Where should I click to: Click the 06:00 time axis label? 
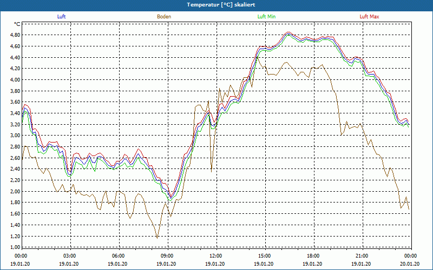[119, 256]
